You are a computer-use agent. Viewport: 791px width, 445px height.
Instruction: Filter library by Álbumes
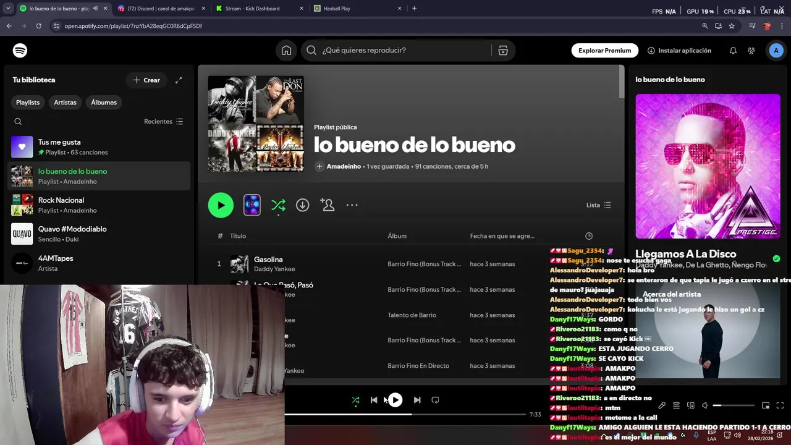tap(104, 103)
